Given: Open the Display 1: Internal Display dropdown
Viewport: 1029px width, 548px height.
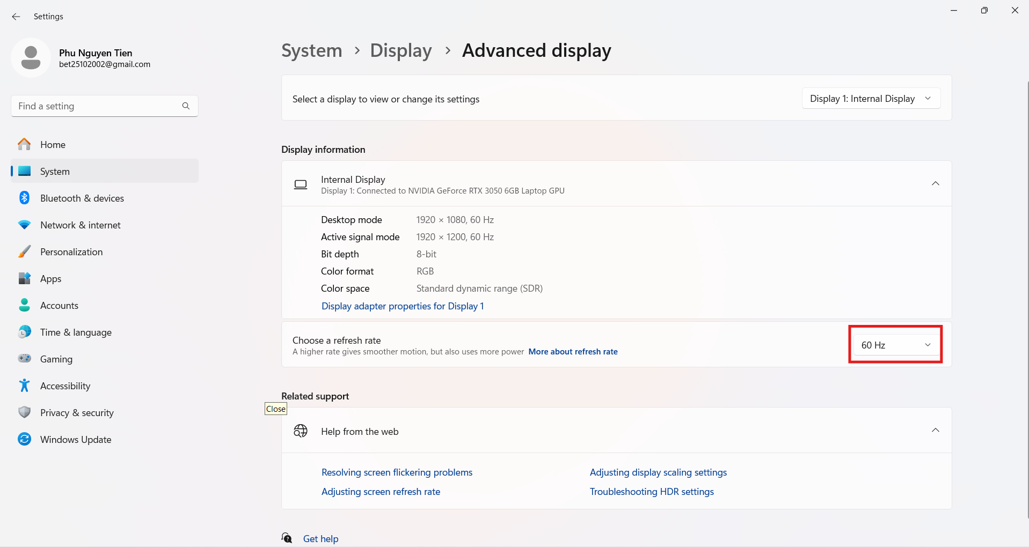Looking at the screenshot, I should 871,99.
